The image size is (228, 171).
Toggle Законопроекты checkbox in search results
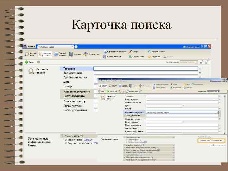pyautogui.click(x=124, y=155)
